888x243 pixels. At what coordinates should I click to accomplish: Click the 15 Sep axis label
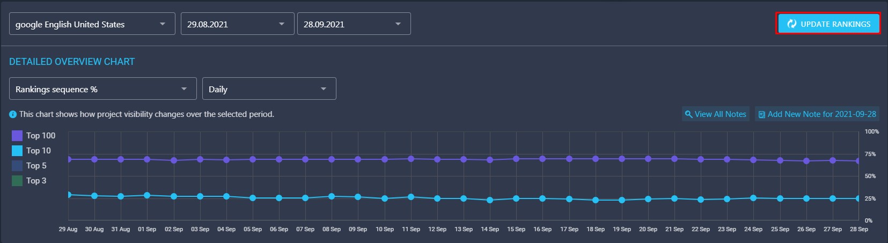tap(516, 229)
